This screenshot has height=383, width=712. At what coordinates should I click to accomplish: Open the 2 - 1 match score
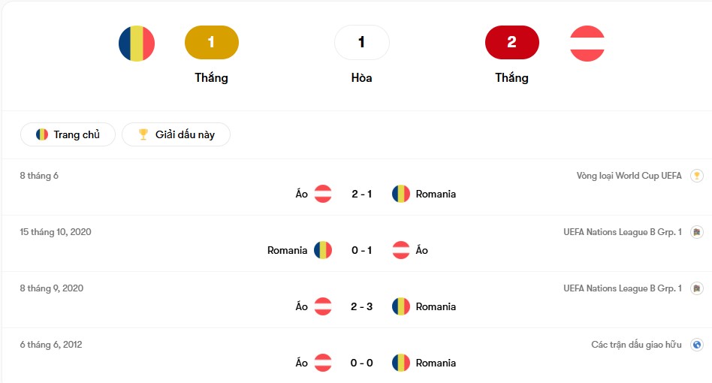[362, 194]
